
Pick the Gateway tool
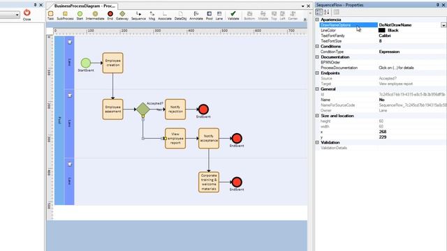pyautogui.click(x=122, y=15)
